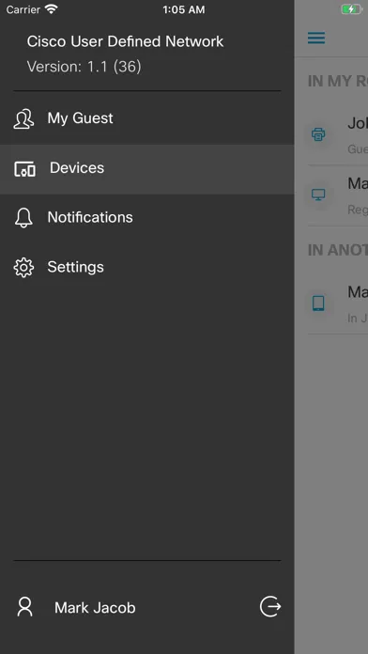Screen dimensions: 368x654
Task: Click the Cisco User Defined Network title
Action: coord(126,41)
